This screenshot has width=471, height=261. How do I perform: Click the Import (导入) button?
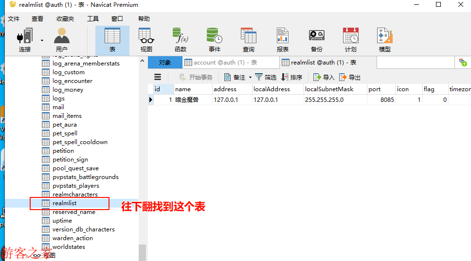324,78
